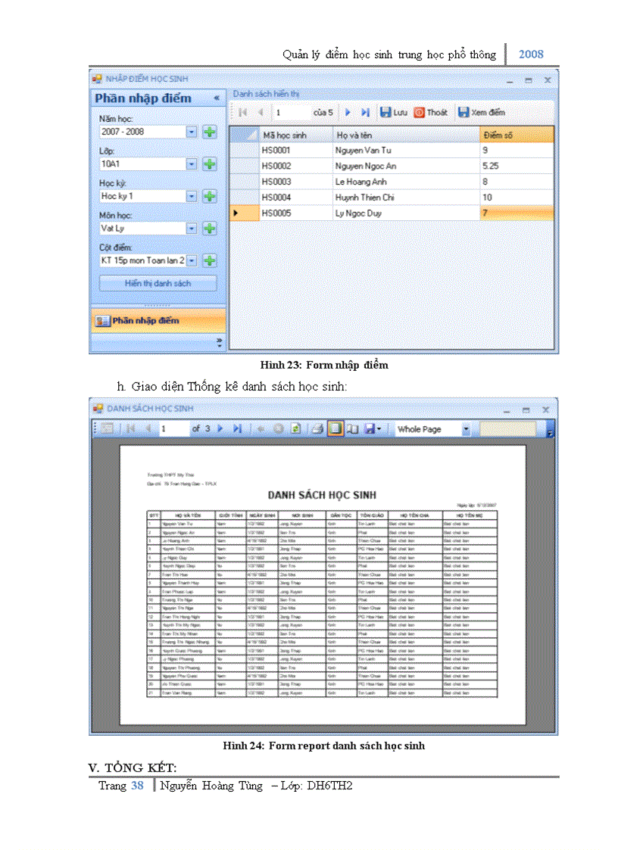Viewport: 618px width, 850px height.
Task: Sort by the Điểm số column header
Action: (x=517, y=135)
